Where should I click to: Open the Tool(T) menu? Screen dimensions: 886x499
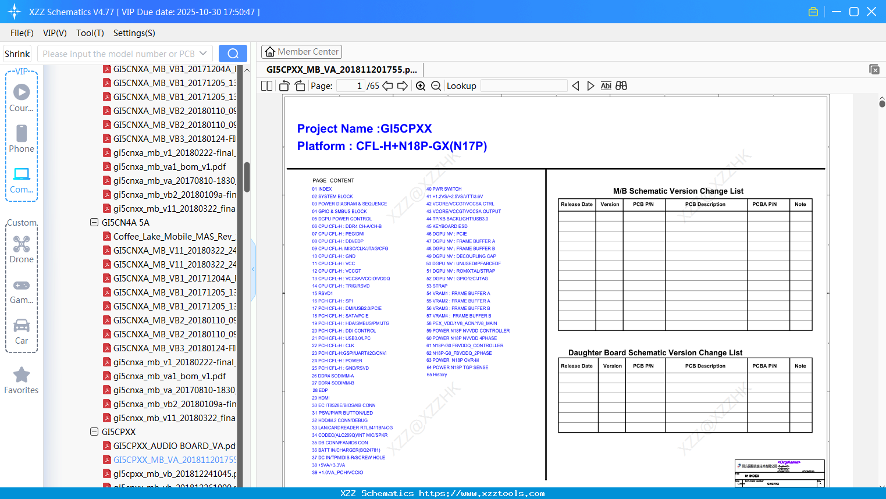90,33
